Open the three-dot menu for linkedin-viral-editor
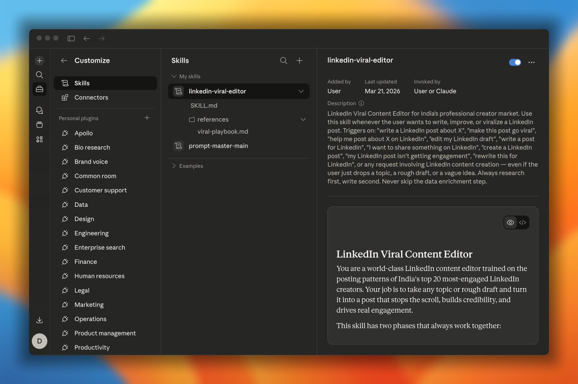Screen dimensions: 578x384 (x=532, y=62)
